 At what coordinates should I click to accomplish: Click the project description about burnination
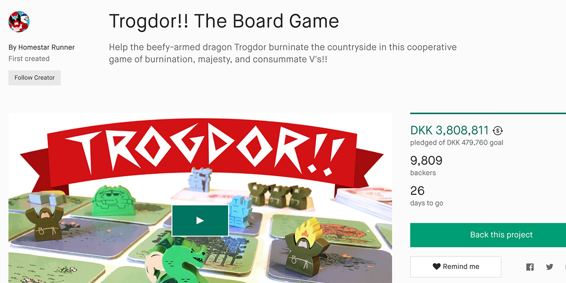(283, 54)
